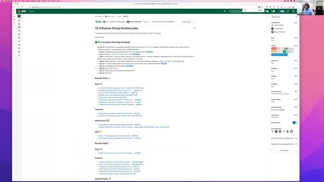324x182 pixels.
Task: Check 'Runners are not de-registering properly' bug
Action: [98, 95]
